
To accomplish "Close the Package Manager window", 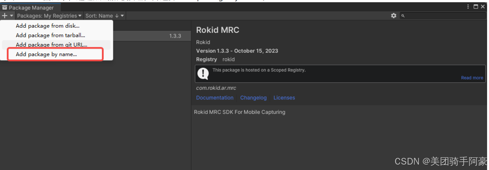I will click(x=483, y=7).
